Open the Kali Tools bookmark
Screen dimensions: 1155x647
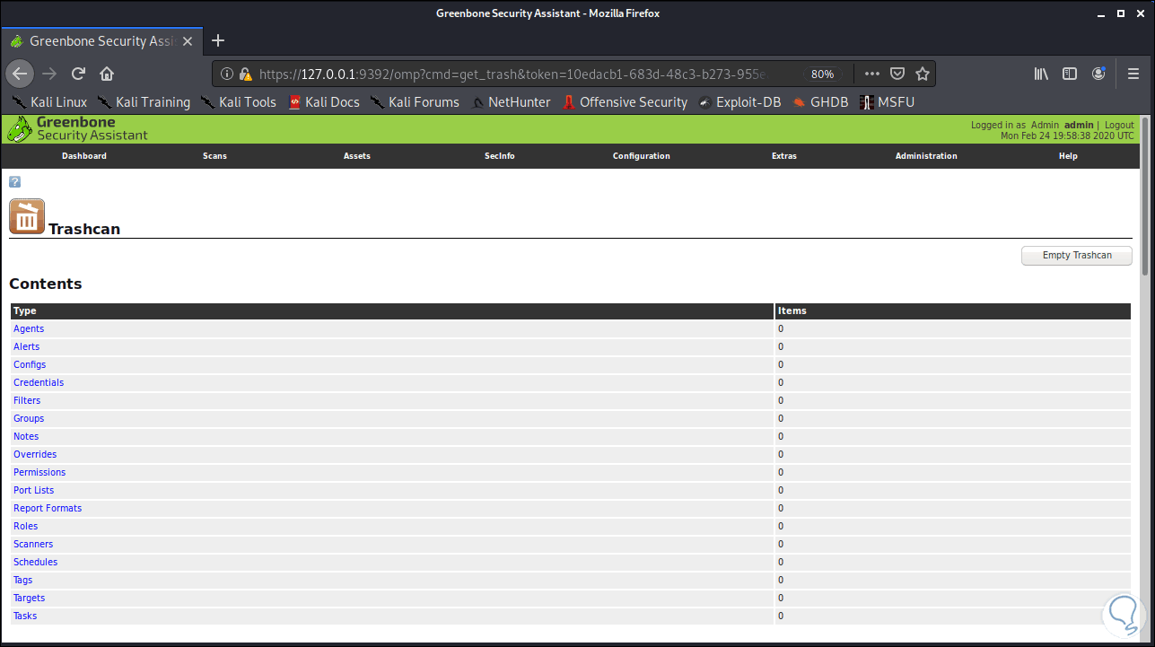click(x=238, y=102)
